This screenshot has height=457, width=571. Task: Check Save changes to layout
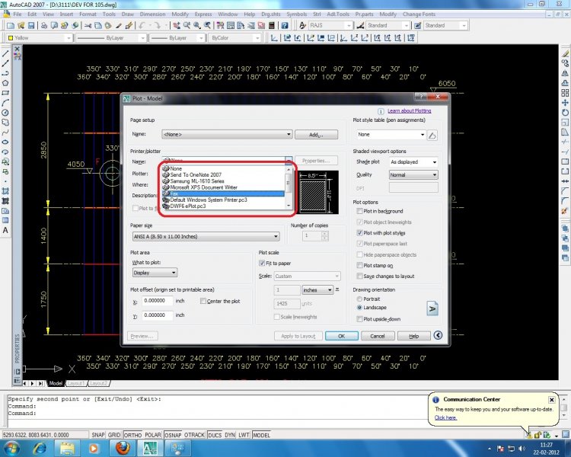359,276
